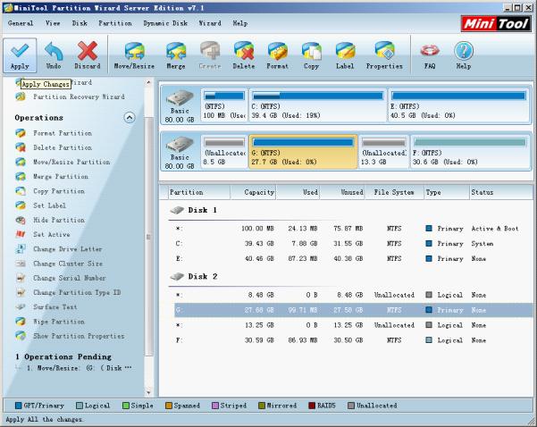
Task: Open the General menu
Action: point(21,23)
